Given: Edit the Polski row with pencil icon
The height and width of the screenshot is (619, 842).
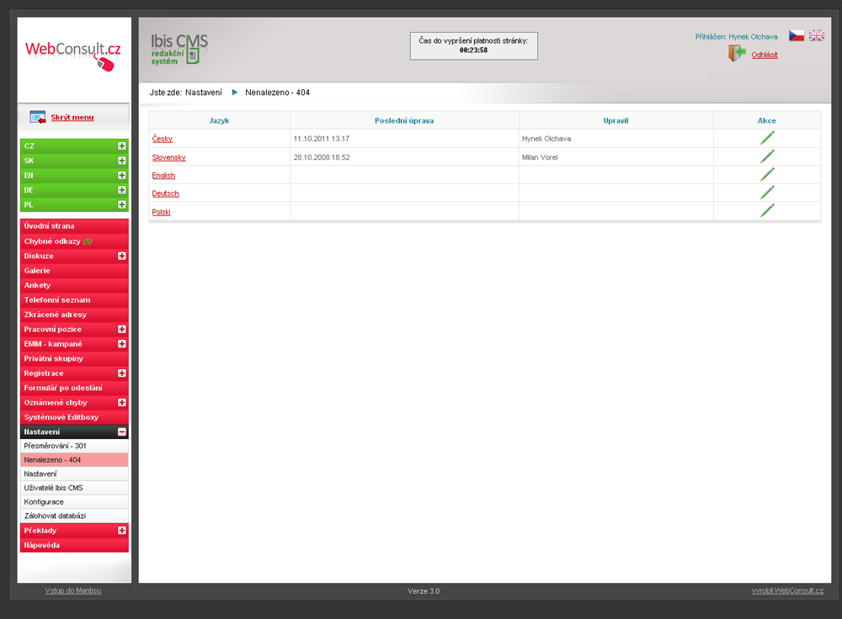Looking at the screenshot, I should (767, 210).
